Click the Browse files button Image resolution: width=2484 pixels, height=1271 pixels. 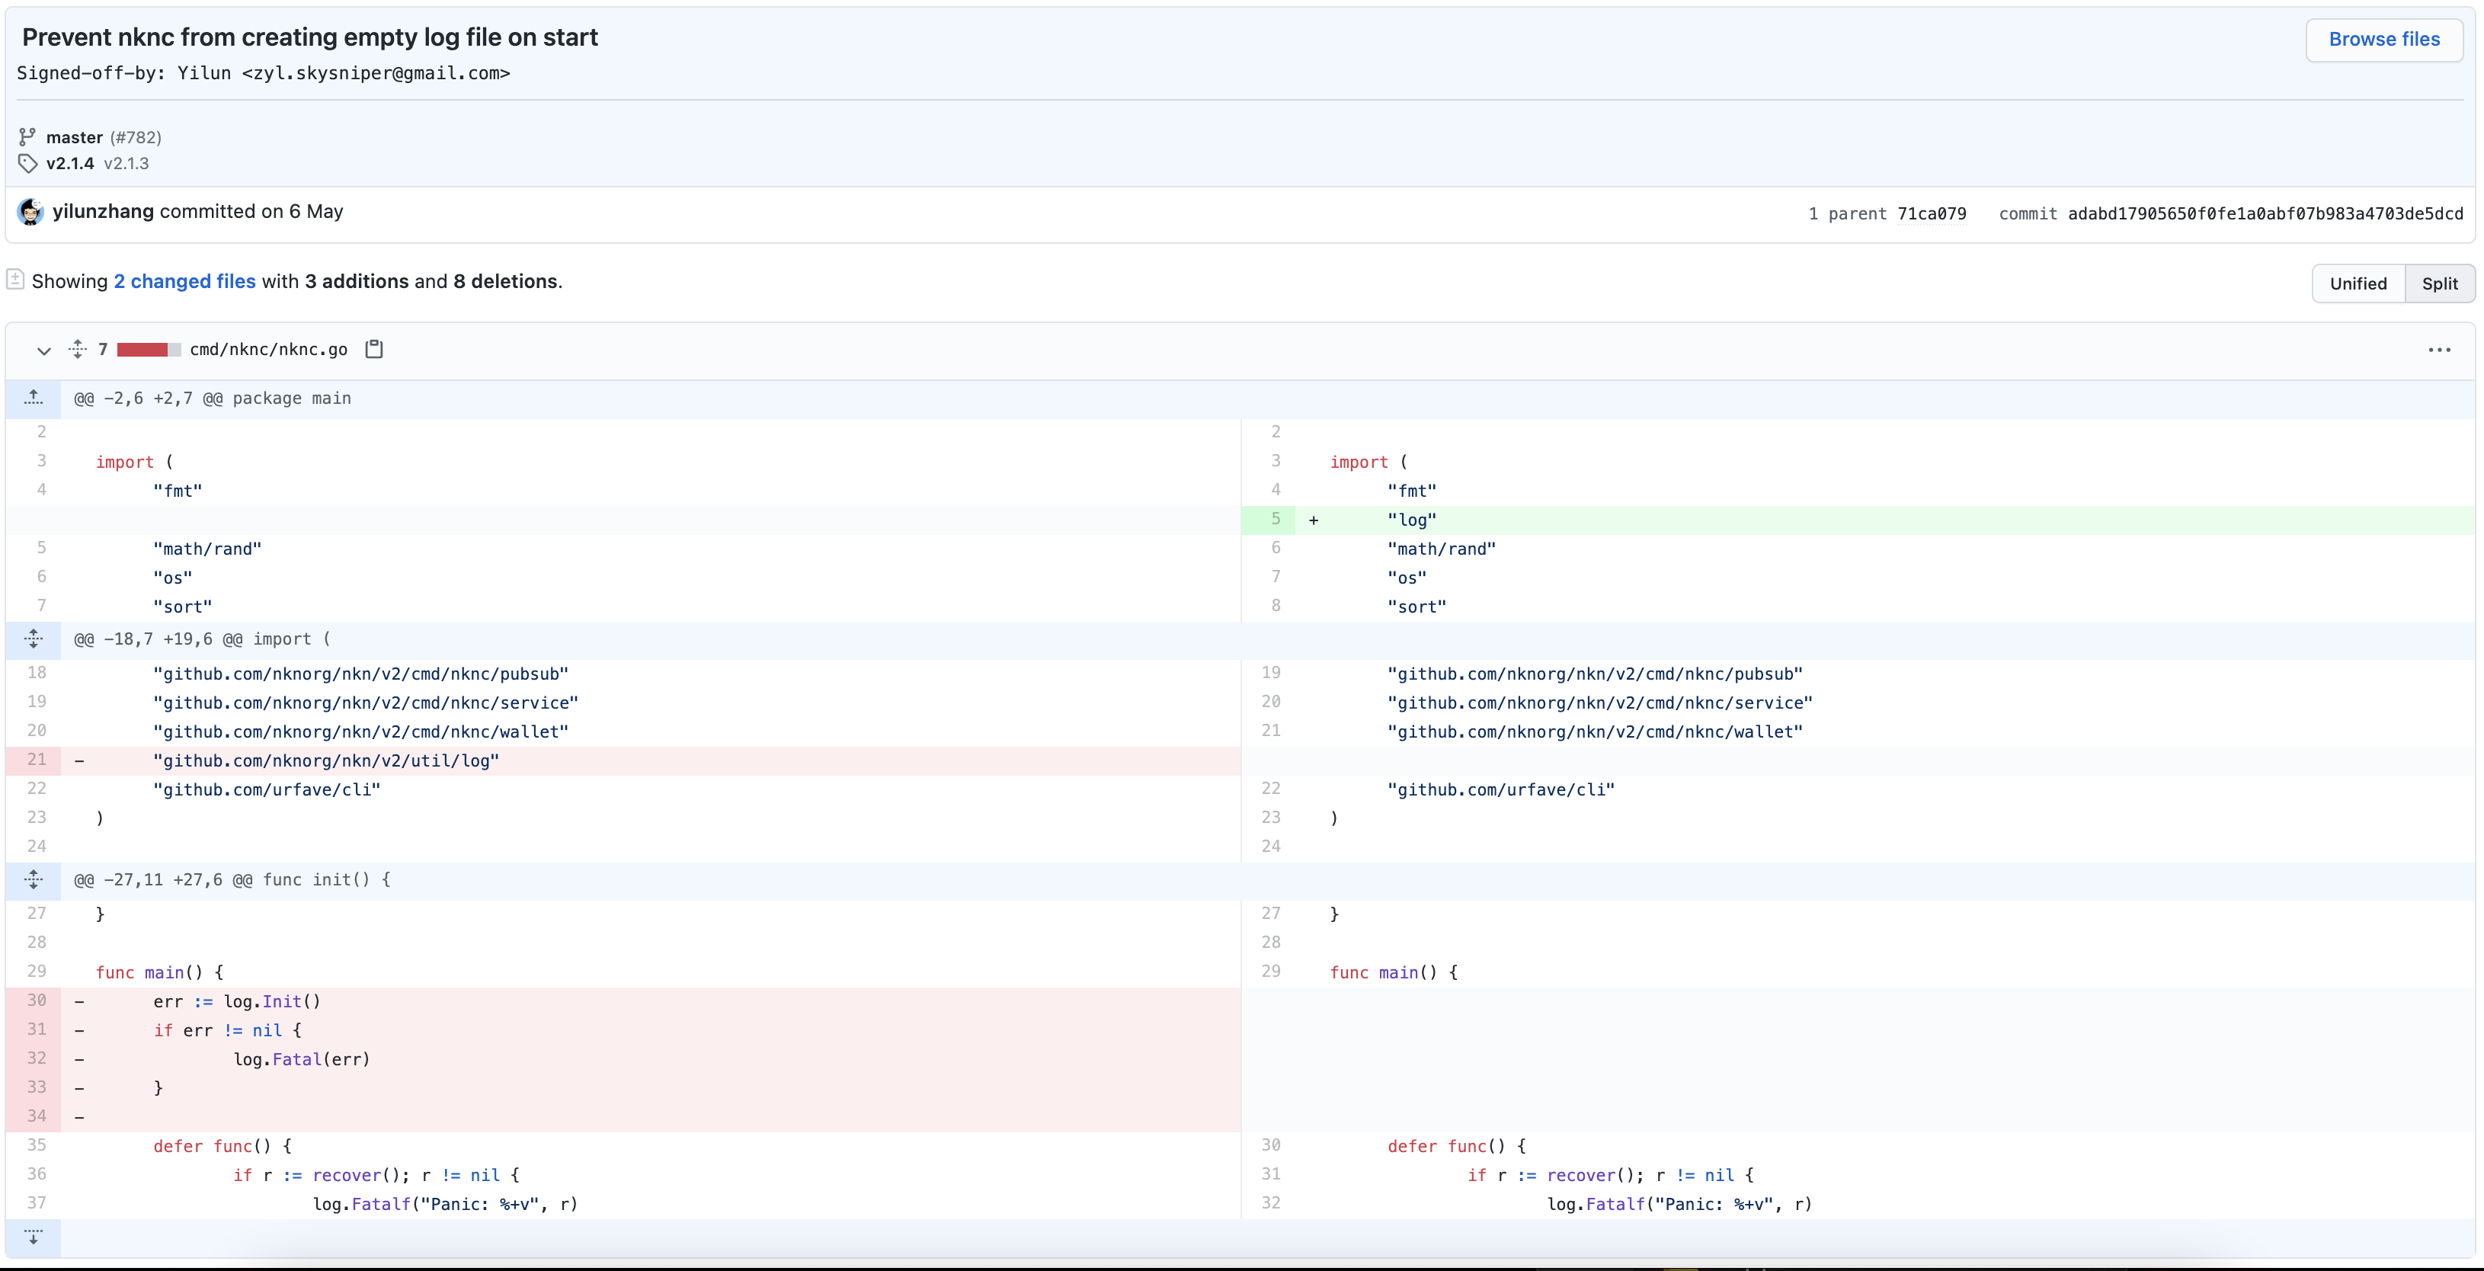(x=2383, y=40)
